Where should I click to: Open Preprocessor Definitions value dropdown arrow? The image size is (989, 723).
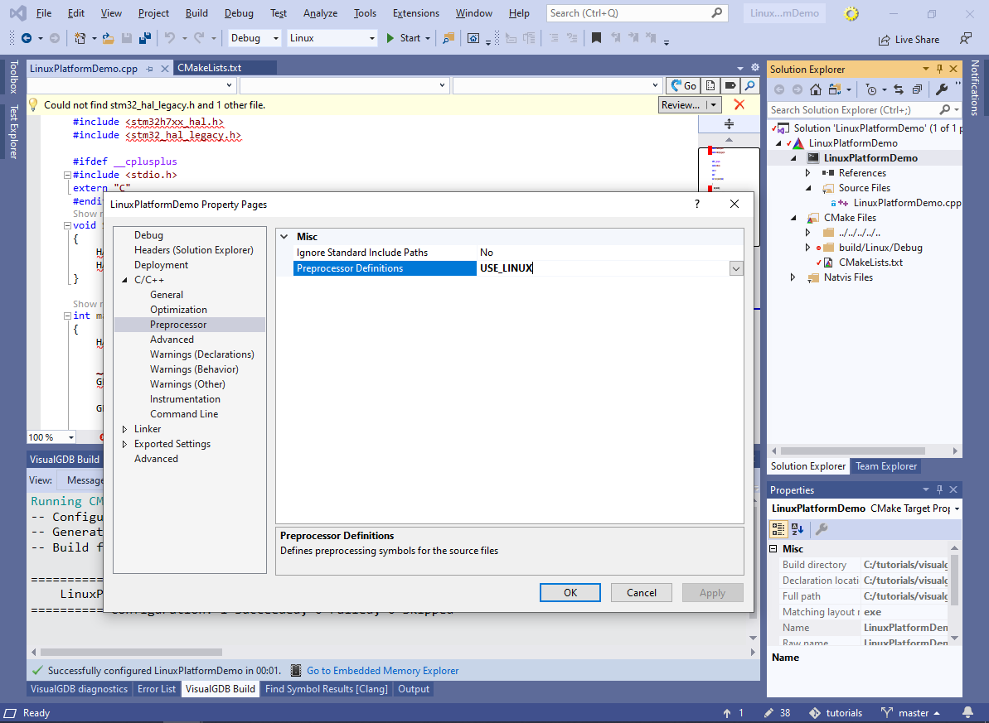(735, 268)
